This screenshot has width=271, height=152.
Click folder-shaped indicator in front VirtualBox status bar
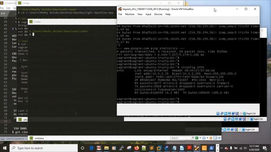[x=226, y=114]
